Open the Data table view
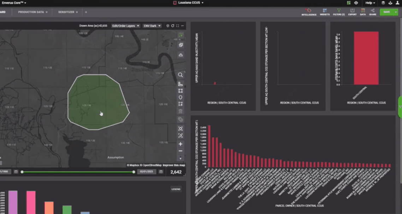 click(363, 12)
